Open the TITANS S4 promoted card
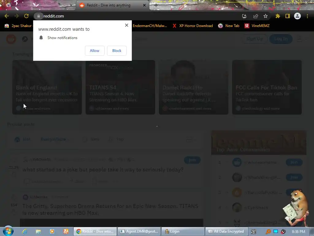314x236 pixels. [x=120, y=87]
